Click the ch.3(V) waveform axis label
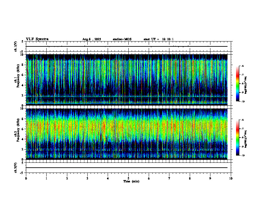 click(16, 168)
